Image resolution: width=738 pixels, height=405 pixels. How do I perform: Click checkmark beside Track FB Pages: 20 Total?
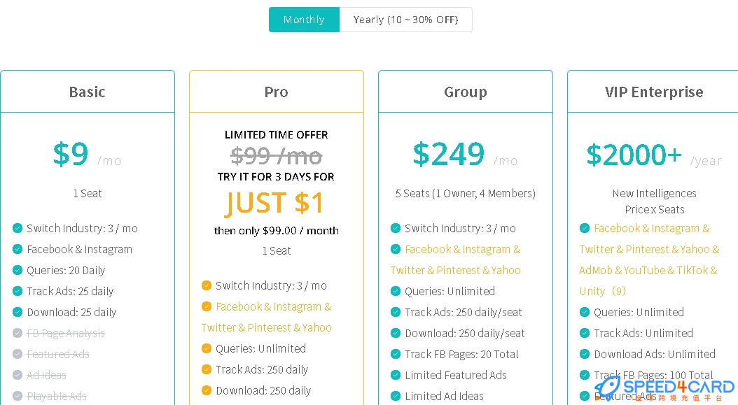point(396,354)
